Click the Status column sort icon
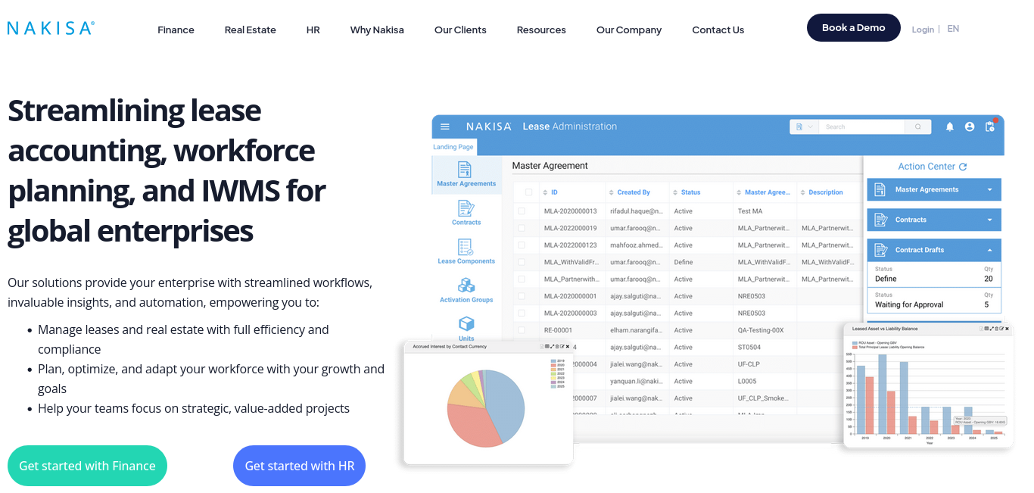The image size is (1034, 493). [x=675, y=192]
